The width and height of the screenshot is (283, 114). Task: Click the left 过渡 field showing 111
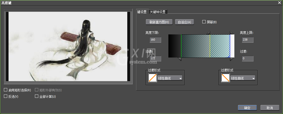point(155,59)
